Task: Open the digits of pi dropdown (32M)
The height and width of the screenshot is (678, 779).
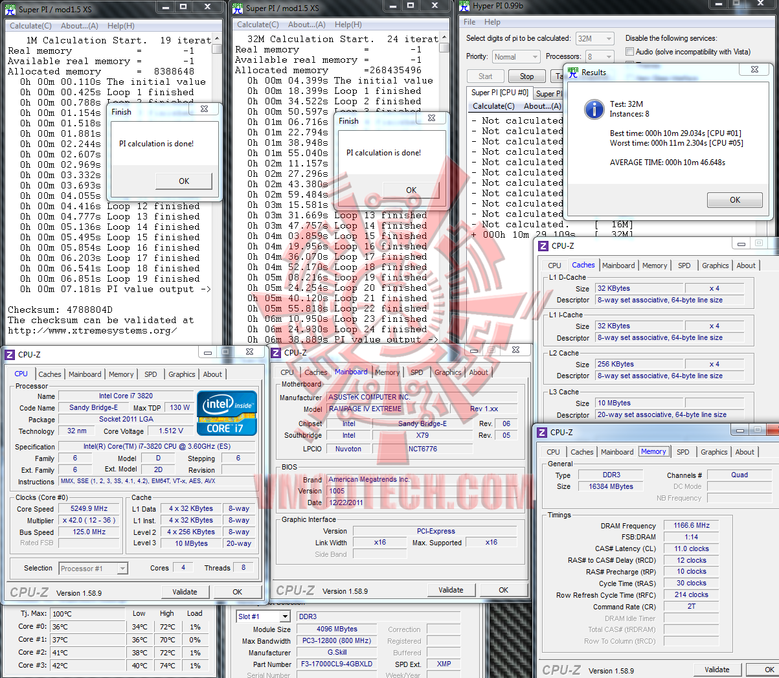Action: click(608, 39)
